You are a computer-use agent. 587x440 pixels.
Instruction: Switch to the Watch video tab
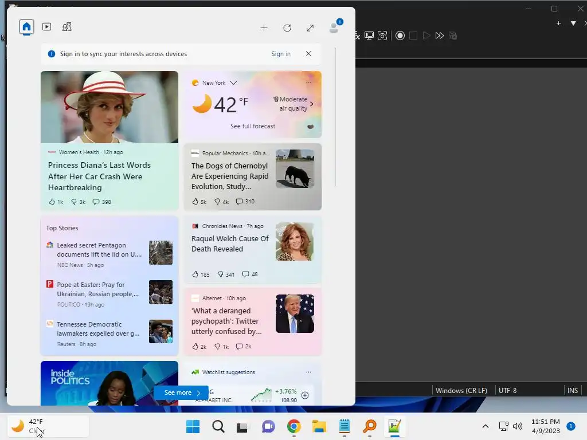coord(47,27)
